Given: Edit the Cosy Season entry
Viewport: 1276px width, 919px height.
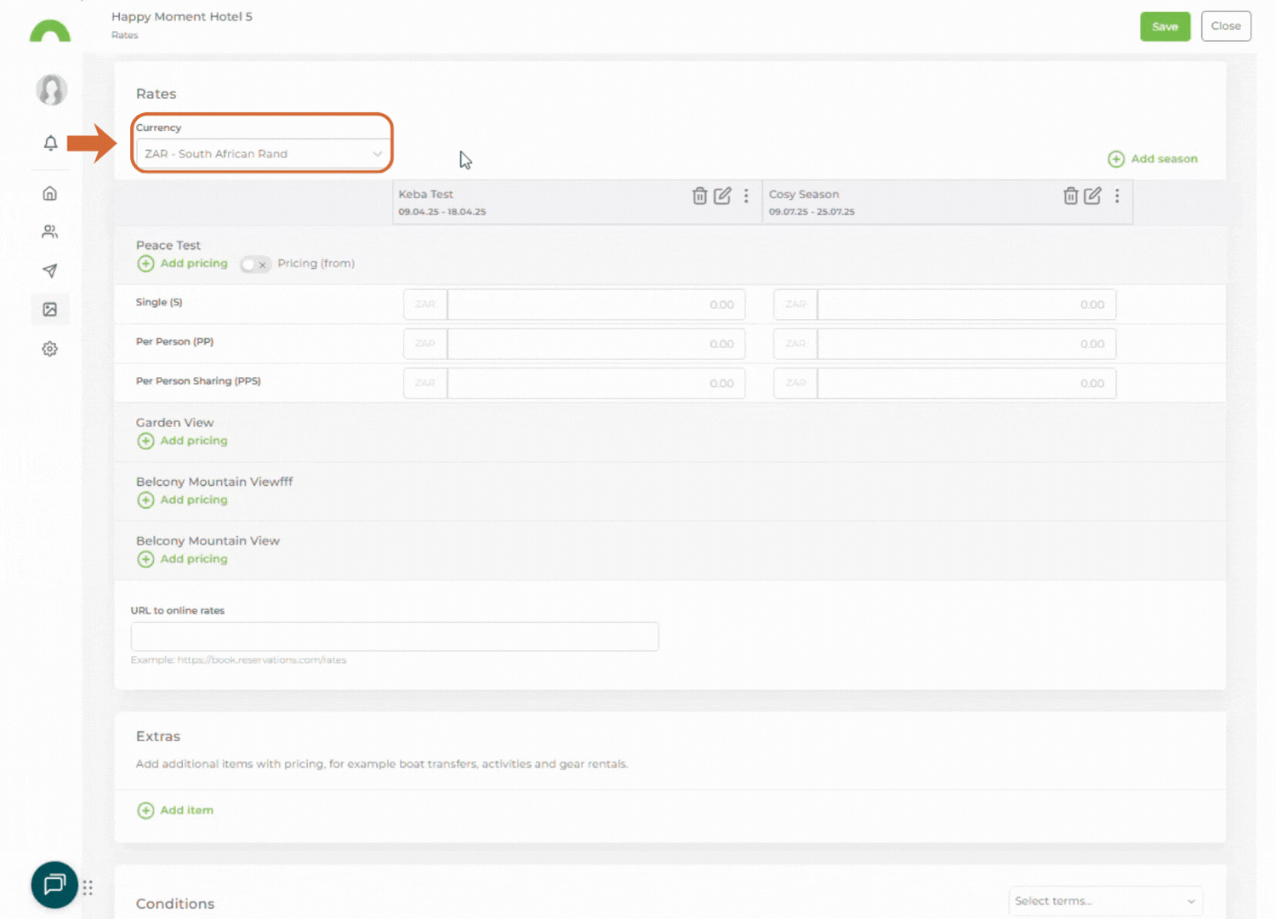Looking at the screenshot, I should coord(1092,196).
